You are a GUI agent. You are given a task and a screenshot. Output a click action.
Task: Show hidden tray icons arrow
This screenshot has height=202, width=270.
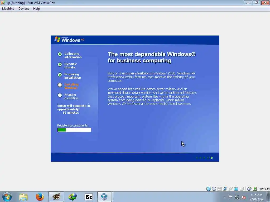click(224, 197)
